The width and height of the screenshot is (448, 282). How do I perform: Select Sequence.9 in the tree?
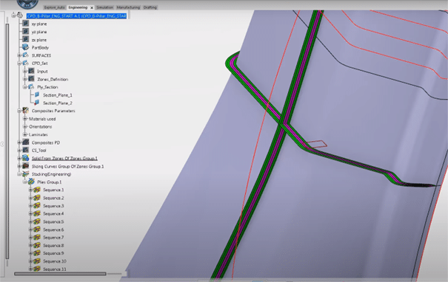tap(53, 253)
